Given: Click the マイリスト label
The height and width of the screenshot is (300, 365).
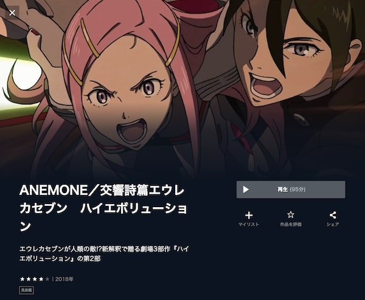Looking at the screenshot, I should click(249, 224).
